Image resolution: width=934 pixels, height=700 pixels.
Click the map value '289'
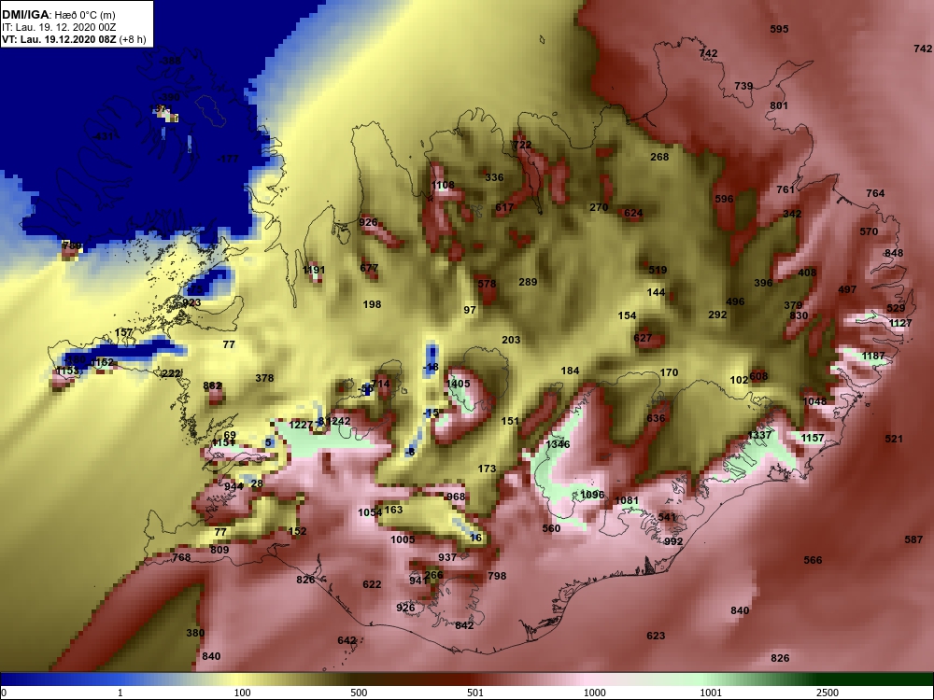pos(528,282)
